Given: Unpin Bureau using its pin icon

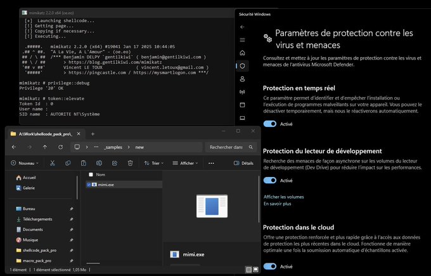Looking at the screenshot, I should click(71, 209).
